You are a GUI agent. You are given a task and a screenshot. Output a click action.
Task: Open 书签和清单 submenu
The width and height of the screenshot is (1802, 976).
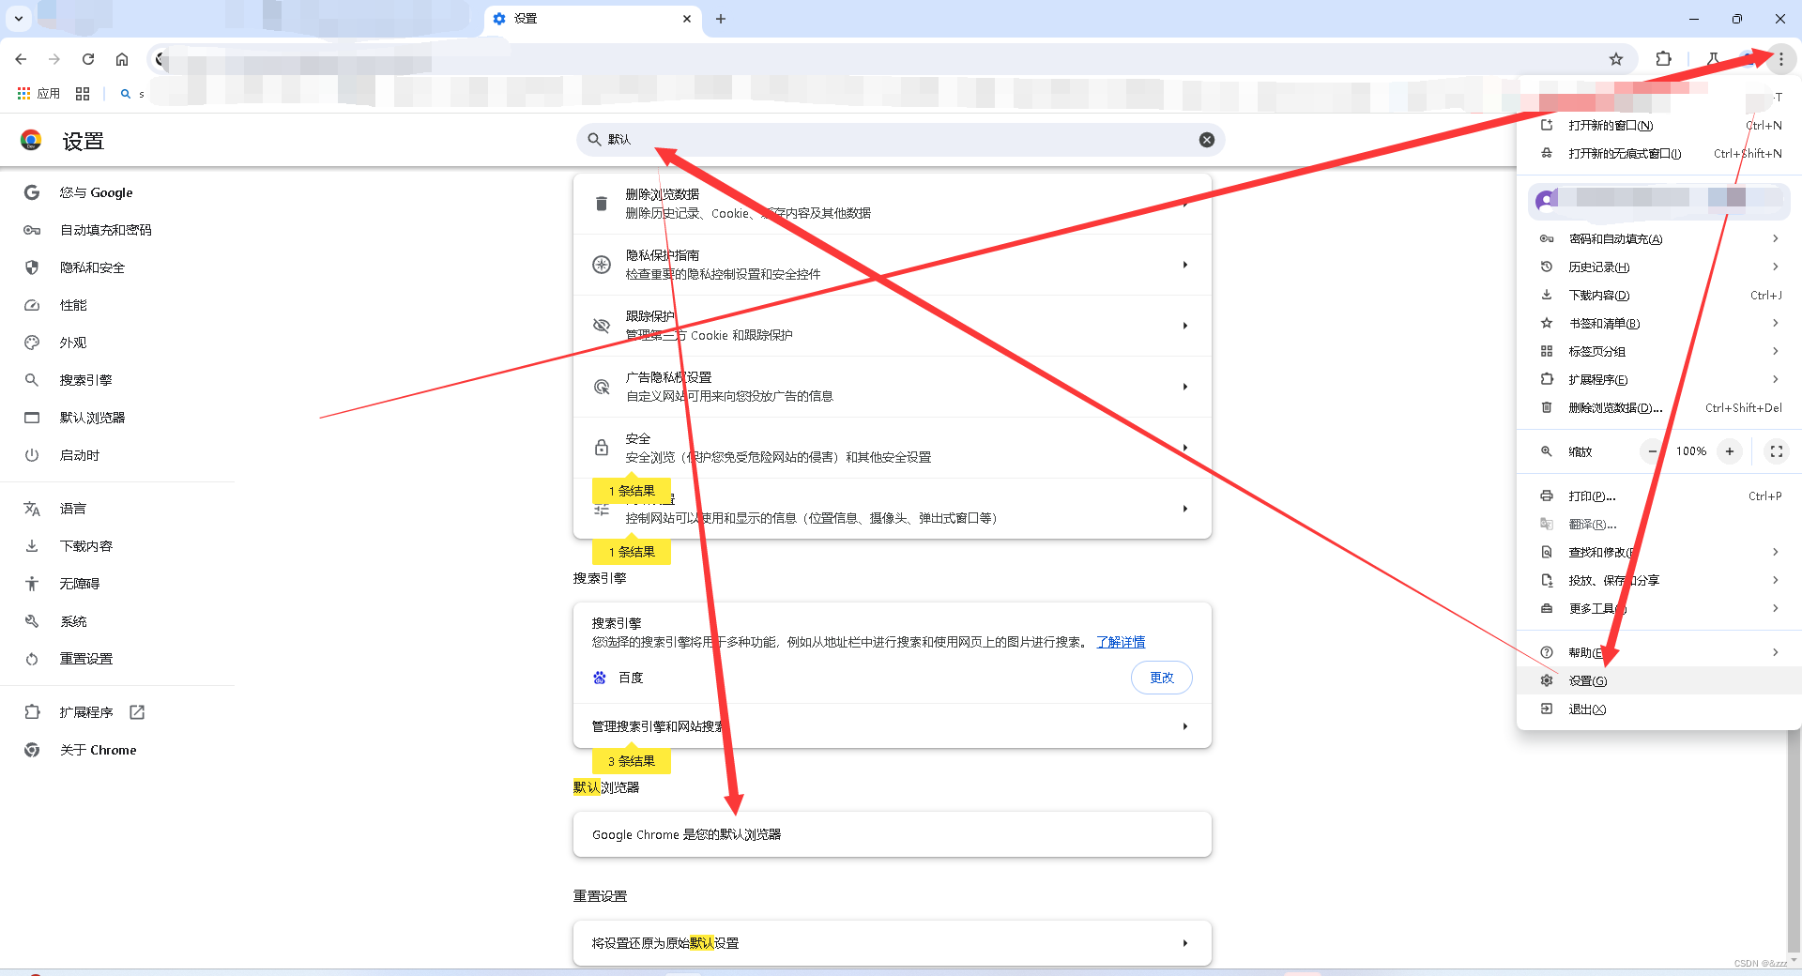(x=1658, y=324)
